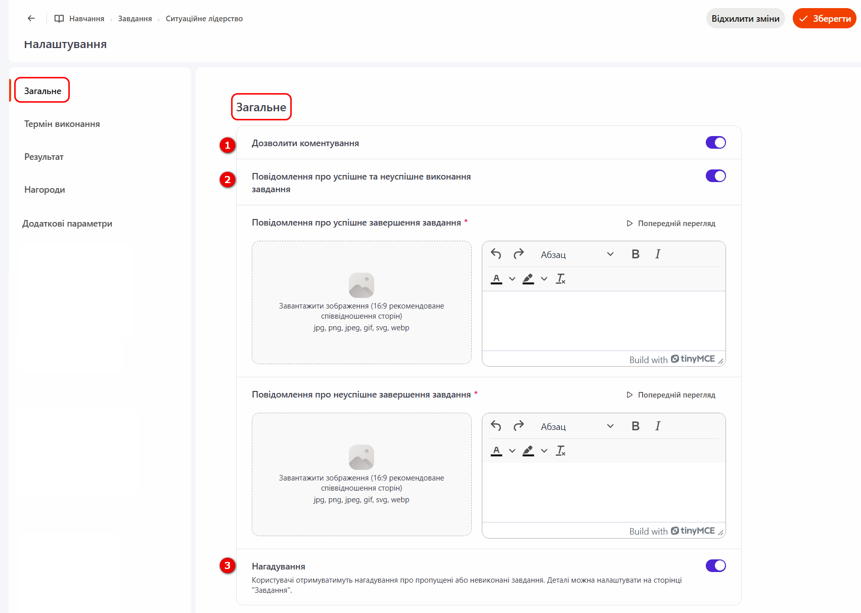This screenshot has height=613, width=861.
Task: Click 'Build with' in the unsuccessful editor footer
Action: (648, 532)
